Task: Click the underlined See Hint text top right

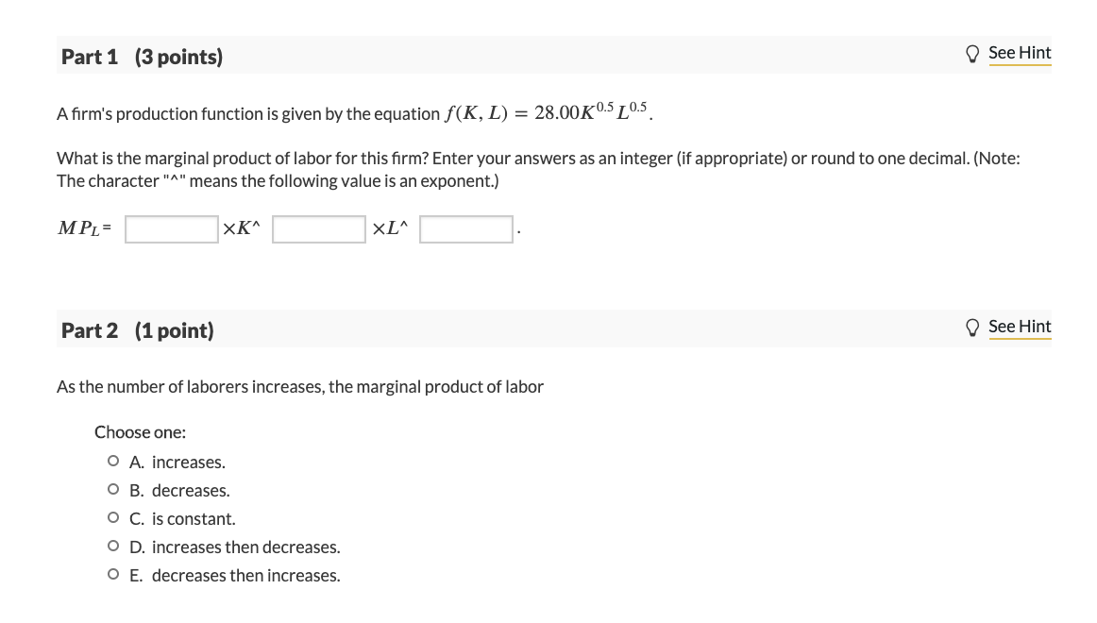Action: (x=1020, y=53)
